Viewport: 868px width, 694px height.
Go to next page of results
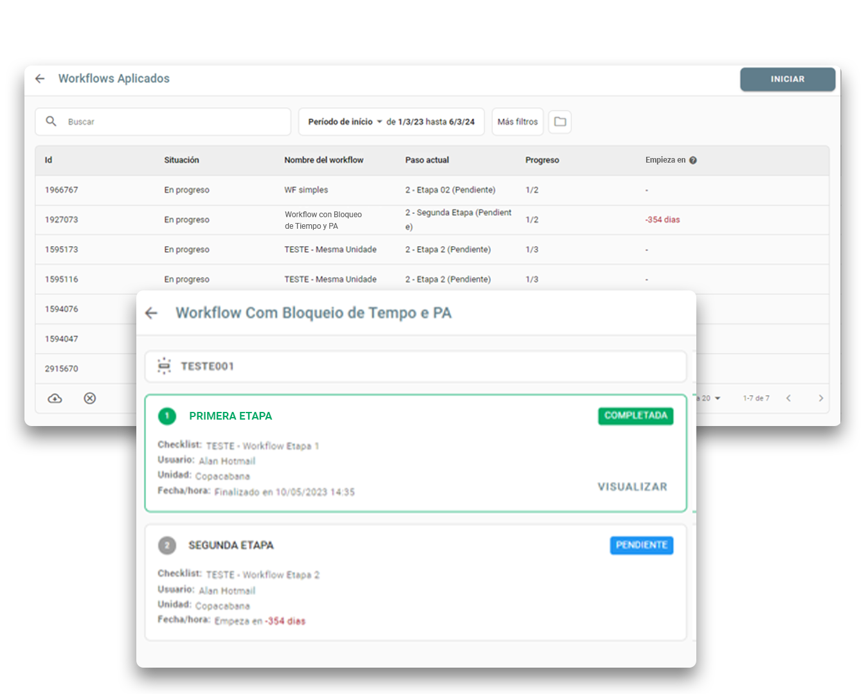point(821,398)
